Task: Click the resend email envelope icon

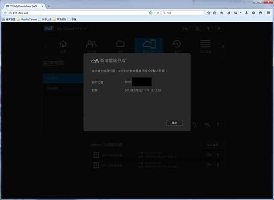Action: click(207, 125)
